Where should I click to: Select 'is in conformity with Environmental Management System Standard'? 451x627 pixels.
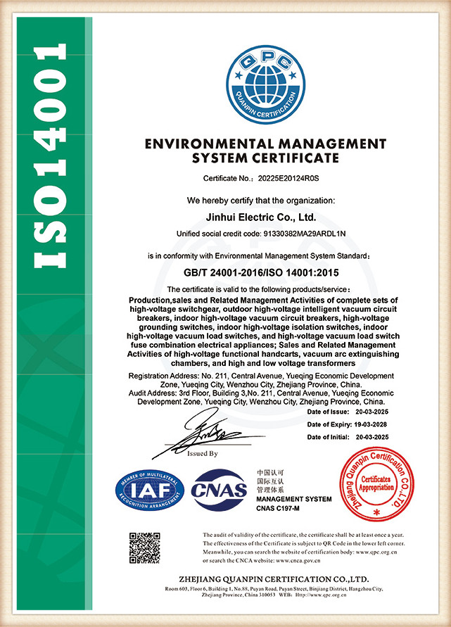pyautogui.click(x=257, y=255)
